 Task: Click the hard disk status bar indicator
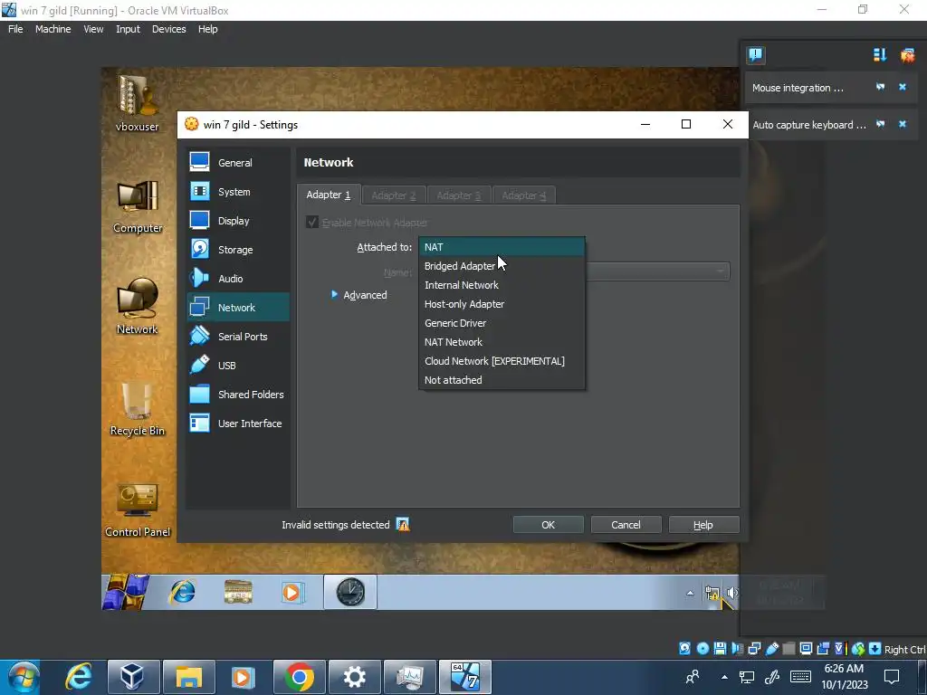pos(684,649)
